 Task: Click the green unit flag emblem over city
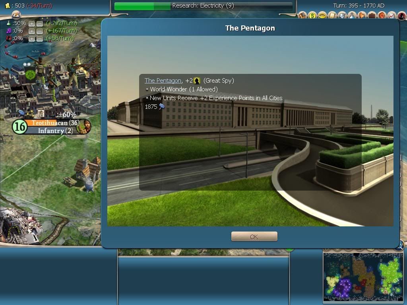[30, 75]
